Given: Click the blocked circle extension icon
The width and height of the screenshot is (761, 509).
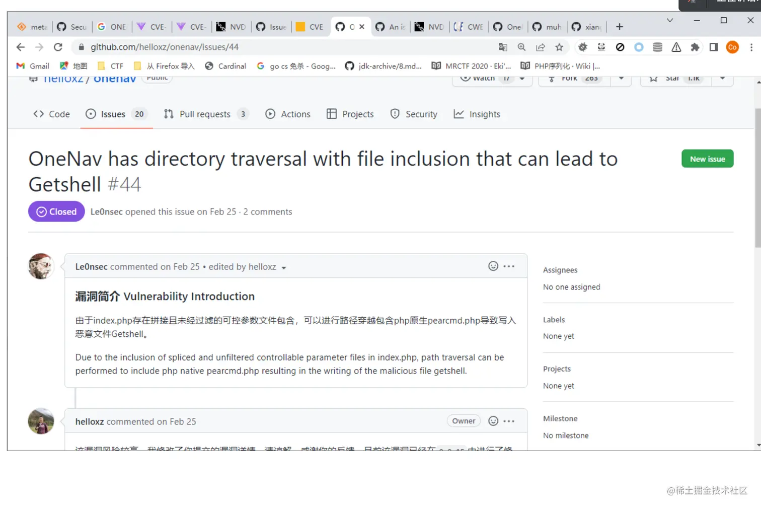Looking at the screenshot, I should pyautogui.click(x=620, y=47).
